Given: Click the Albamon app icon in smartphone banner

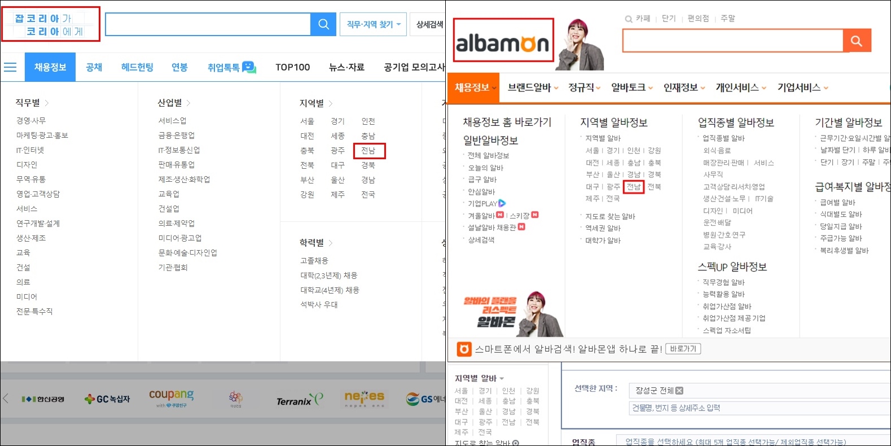Looking at the screenshot, I should (x=464, y=349).
